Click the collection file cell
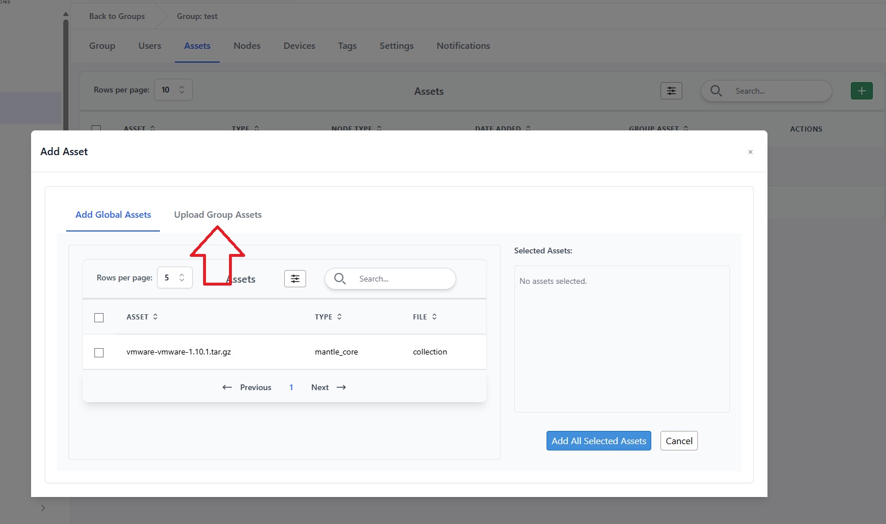This screenshot has width=886, height=524. [430, 352]
